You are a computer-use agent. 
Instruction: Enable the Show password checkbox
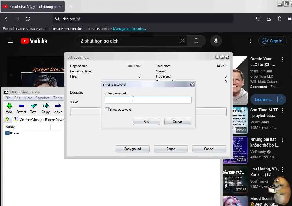[107, 110]
